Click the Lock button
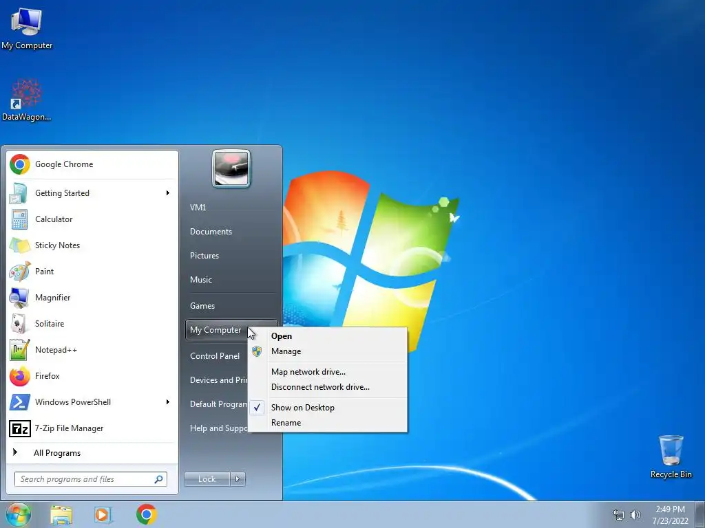The image size is (705, 528). [207, 479]
